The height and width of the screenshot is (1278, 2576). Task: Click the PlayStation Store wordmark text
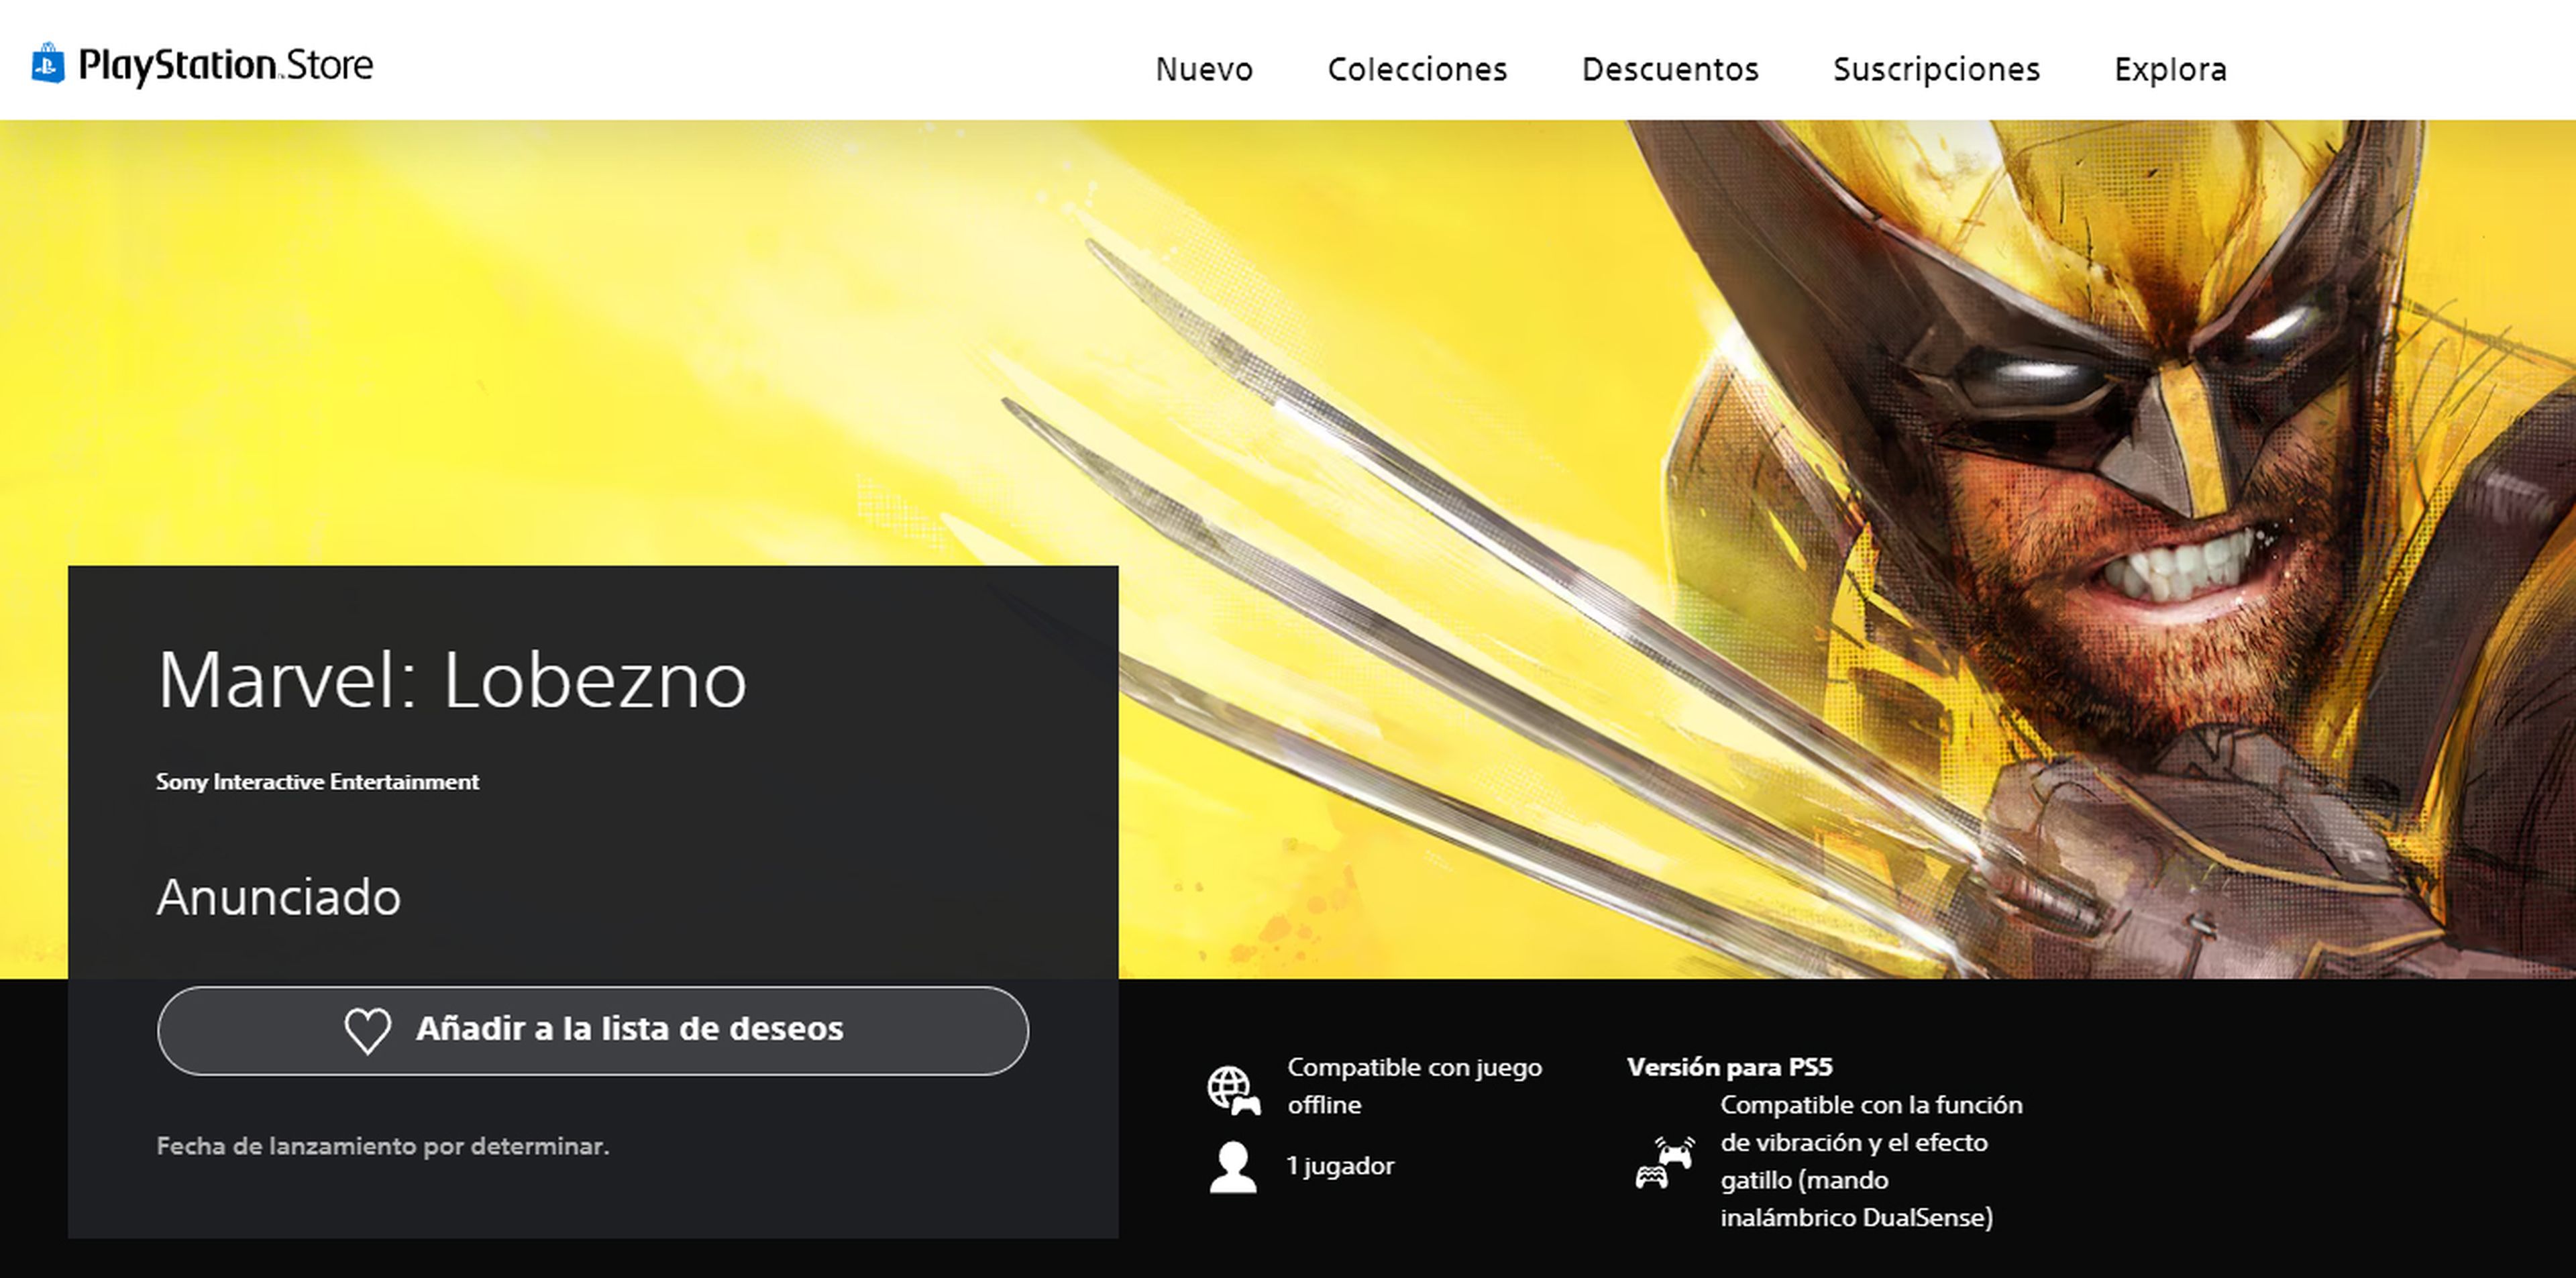[226, 66]
